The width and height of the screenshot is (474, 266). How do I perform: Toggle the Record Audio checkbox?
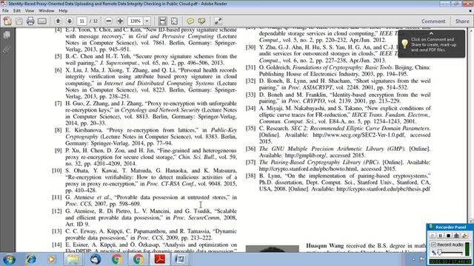433,245
